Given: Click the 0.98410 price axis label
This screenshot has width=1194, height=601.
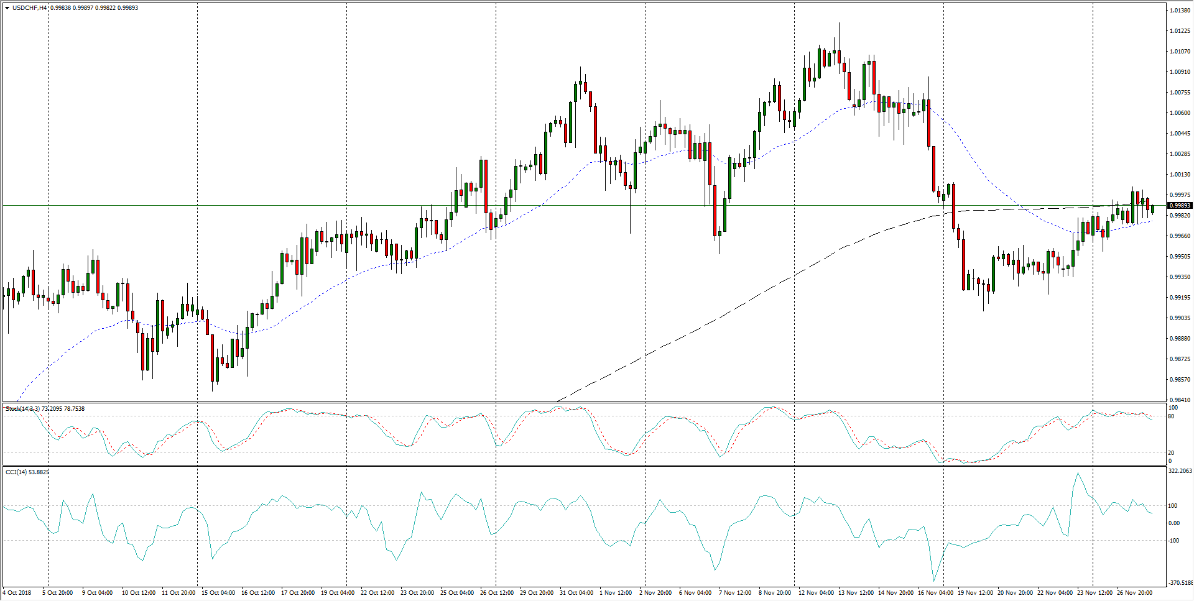Looking at the screenshot, I should tap(1179, 400).
